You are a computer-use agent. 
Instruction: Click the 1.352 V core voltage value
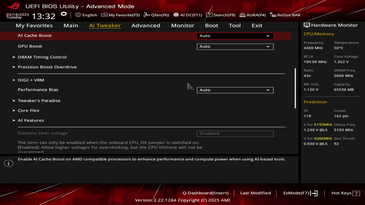point(341,62)
